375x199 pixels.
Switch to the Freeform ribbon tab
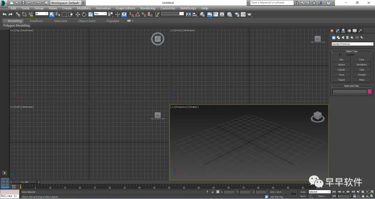[x=36, y=21]
